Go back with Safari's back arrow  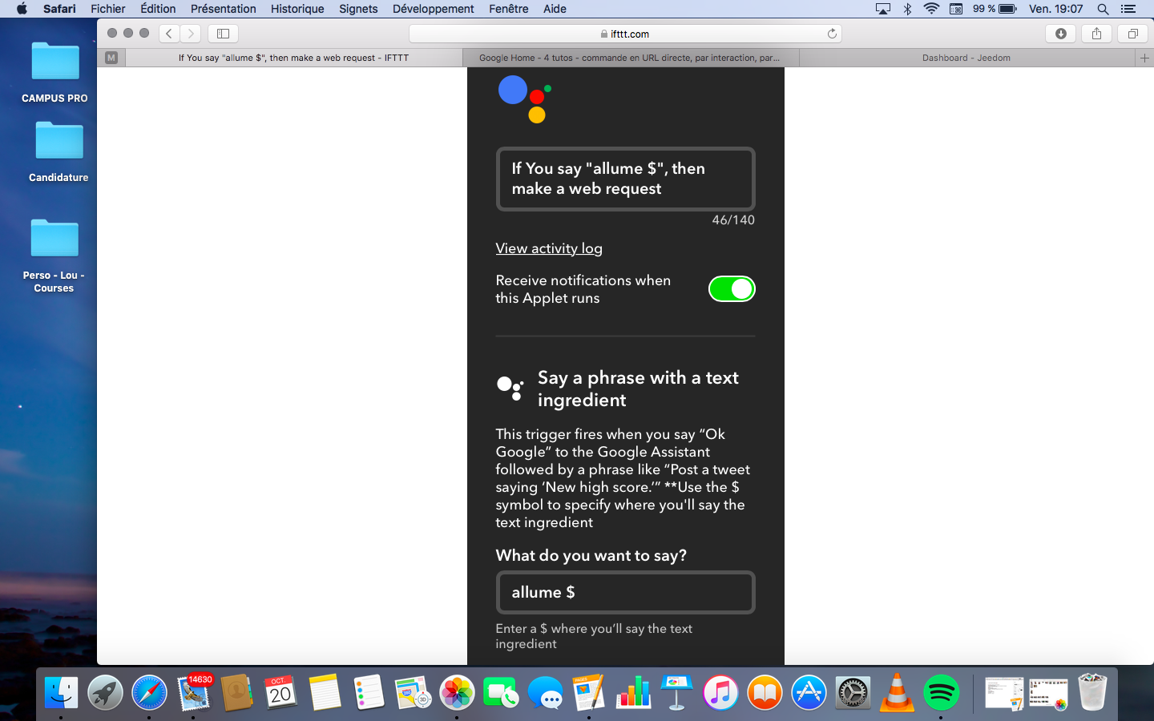click(x=169, y=34)
